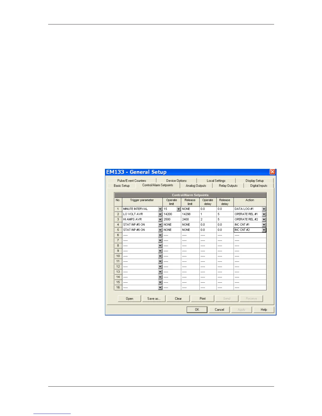Click the Open button
The height and width of the screenshot is (416, 322).
tap(129, 299)
